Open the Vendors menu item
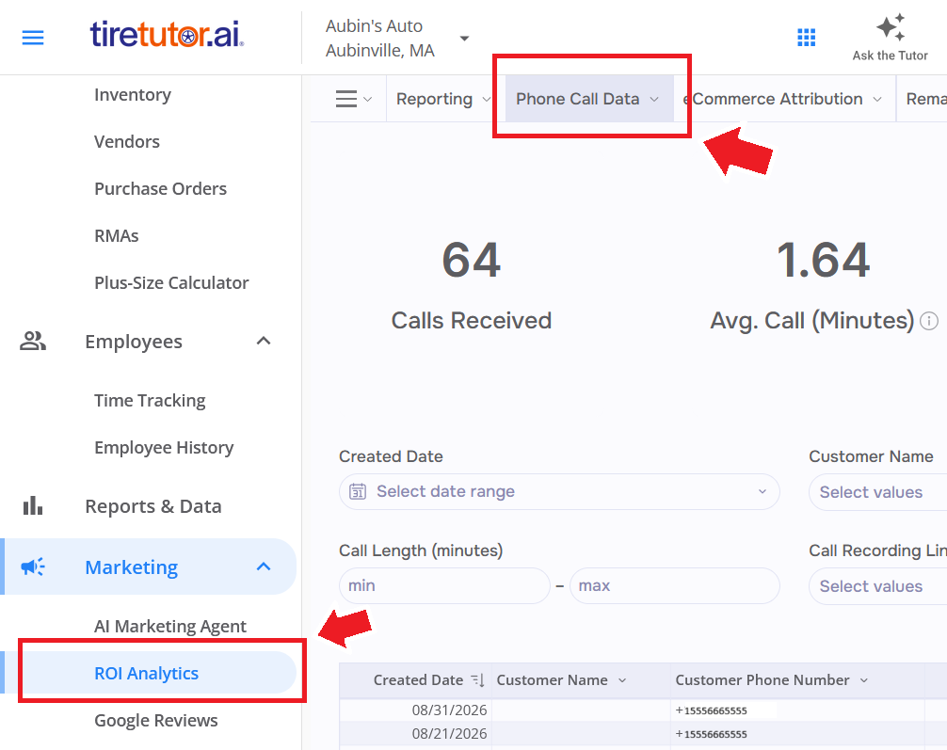The width and height of the screenshot is (947, 750). (127, 141)
